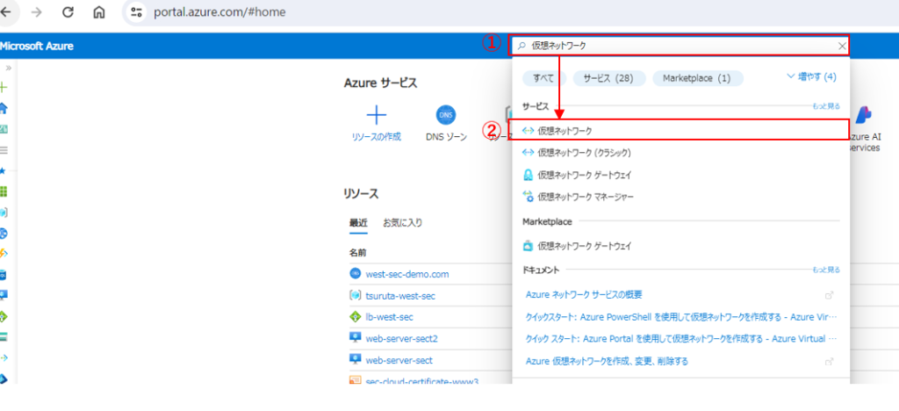Click VM icon beside web-server-sect2
Image resolution: width=899 pixels, height=411 pixels.
pyautogui.click(x=355, y=337)
